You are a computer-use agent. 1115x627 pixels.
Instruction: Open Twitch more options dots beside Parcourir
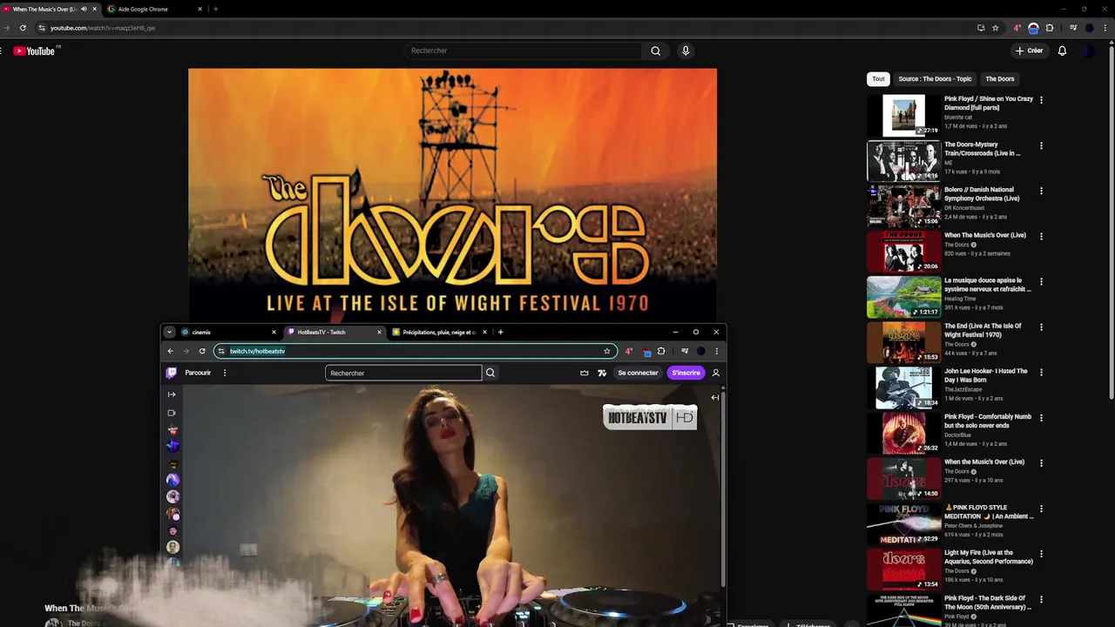click(225, 373)
